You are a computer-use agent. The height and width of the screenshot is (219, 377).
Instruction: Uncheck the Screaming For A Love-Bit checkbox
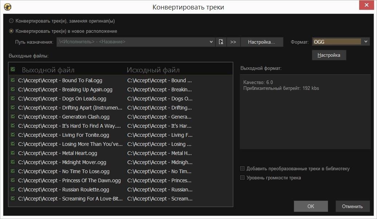[x=13, y=198]
